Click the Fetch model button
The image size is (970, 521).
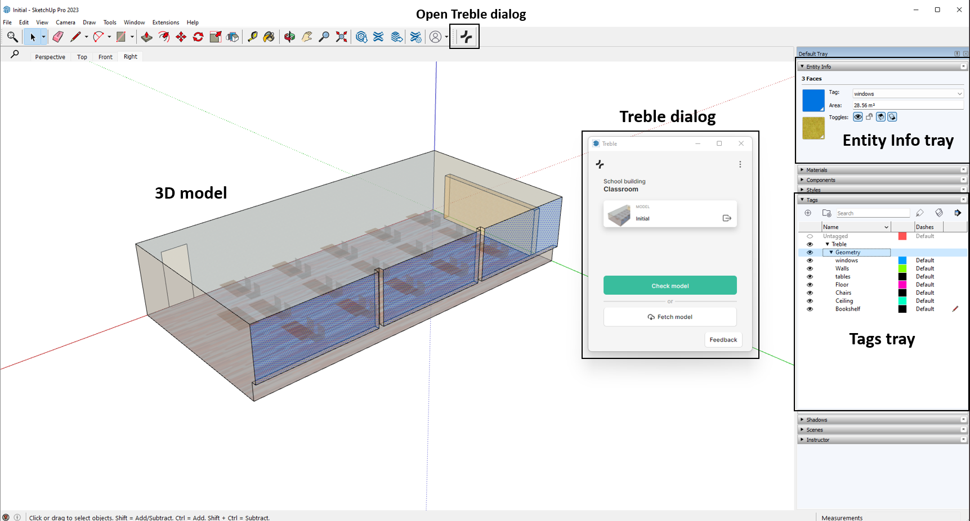click(x=670, y=317)
